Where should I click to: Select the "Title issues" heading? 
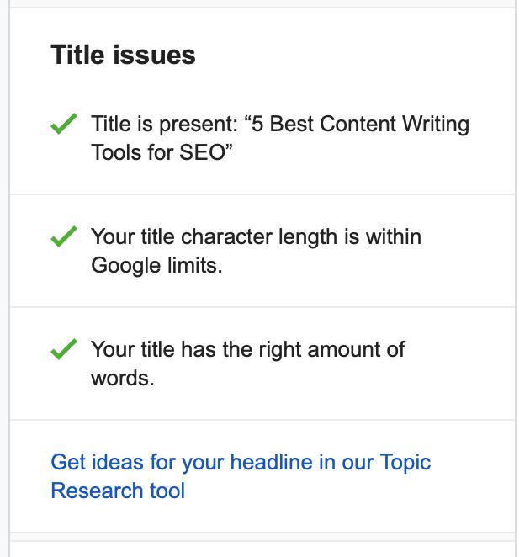point(123,55)
